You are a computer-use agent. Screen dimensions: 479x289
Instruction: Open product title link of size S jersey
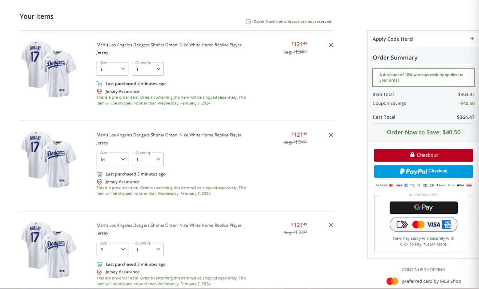169,229
